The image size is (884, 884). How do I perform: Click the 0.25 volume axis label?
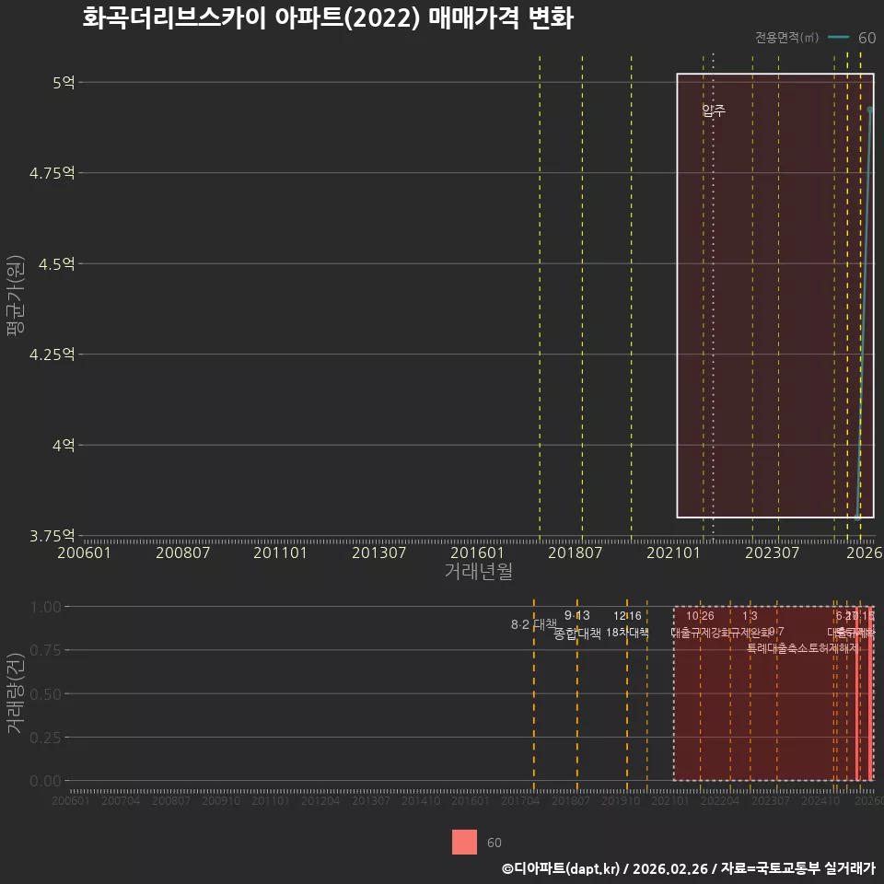(46, 738)
